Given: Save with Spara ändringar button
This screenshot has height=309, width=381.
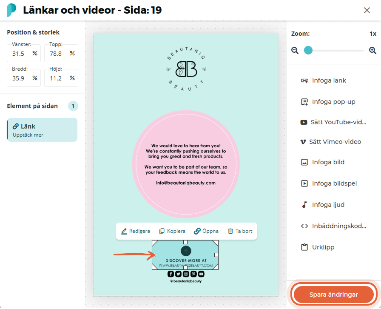Looking at the screenshot, I should [x=333, y=295].
